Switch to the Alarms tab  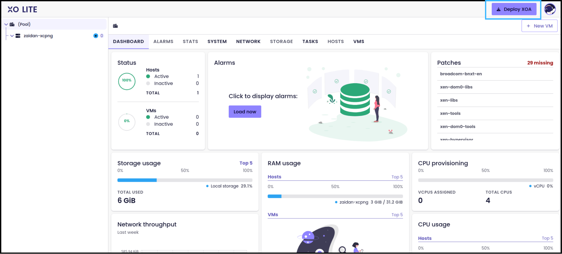[x=163, y=41]
